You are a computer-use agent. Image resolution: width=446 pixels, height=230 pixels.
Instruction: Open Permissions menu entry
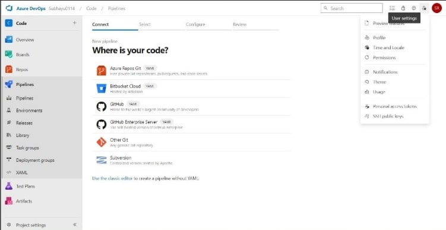point(394,57)
